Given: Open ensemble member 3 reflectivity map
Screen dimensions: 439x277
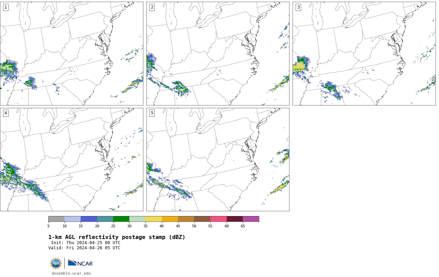Looking at the screenshot, I should 364,53.
